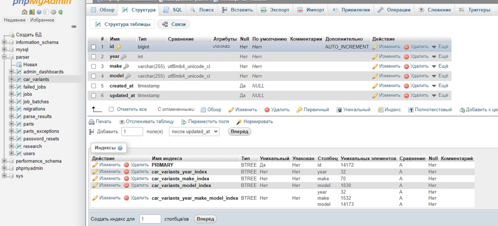Image resolution: width=498 pixels, height=226 pixels.
Task: Collapse the parser database node
Action: click(x=5, y=57)
